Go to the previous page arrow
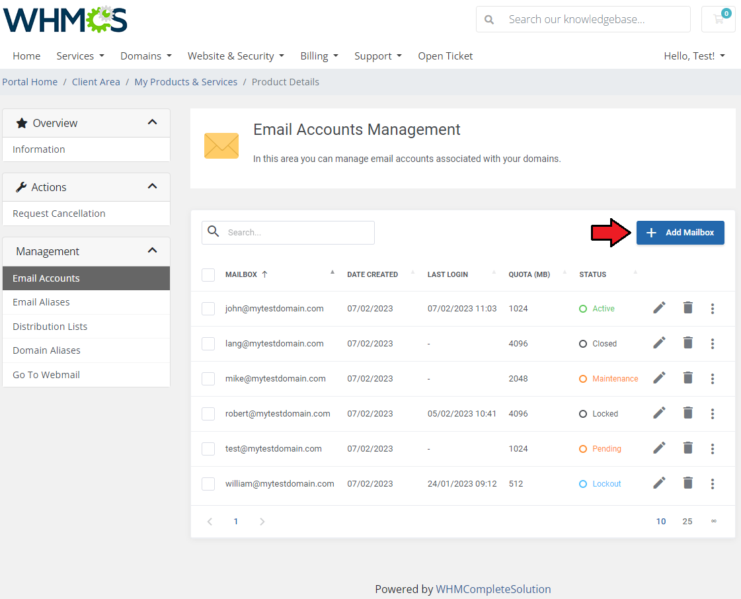The height and width of the screenshot is (599, 741). [210, 522]
